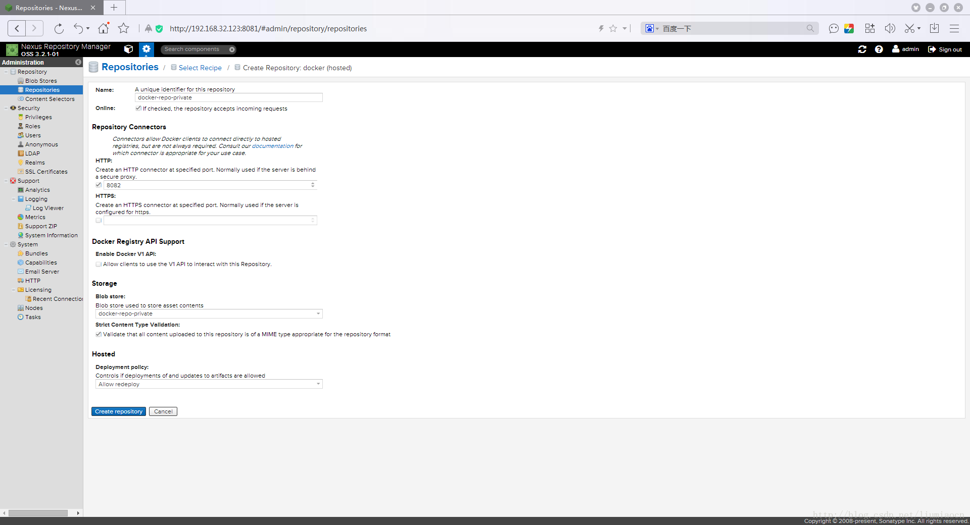Click the Create repository button
Screen dimensions: 970x525
point(119,411)
